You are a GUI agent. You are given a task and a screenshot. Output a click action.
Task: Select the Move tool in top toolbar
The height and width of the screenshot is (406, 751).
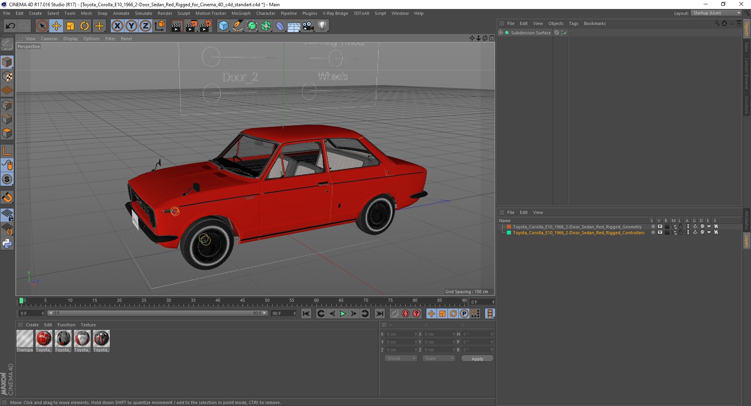pyautogui.click(x=56, y=26)
